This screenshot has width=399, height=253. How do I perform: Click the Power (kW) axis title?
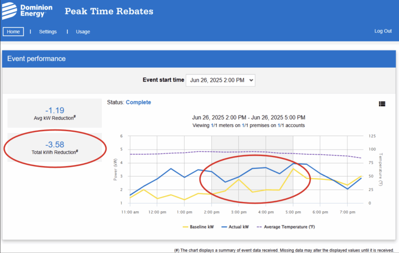click(x=115, y=170)
